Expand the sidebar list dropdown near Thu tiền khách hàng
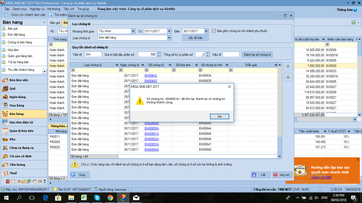This screenshot has width=362, height=203. pos(44,71)
